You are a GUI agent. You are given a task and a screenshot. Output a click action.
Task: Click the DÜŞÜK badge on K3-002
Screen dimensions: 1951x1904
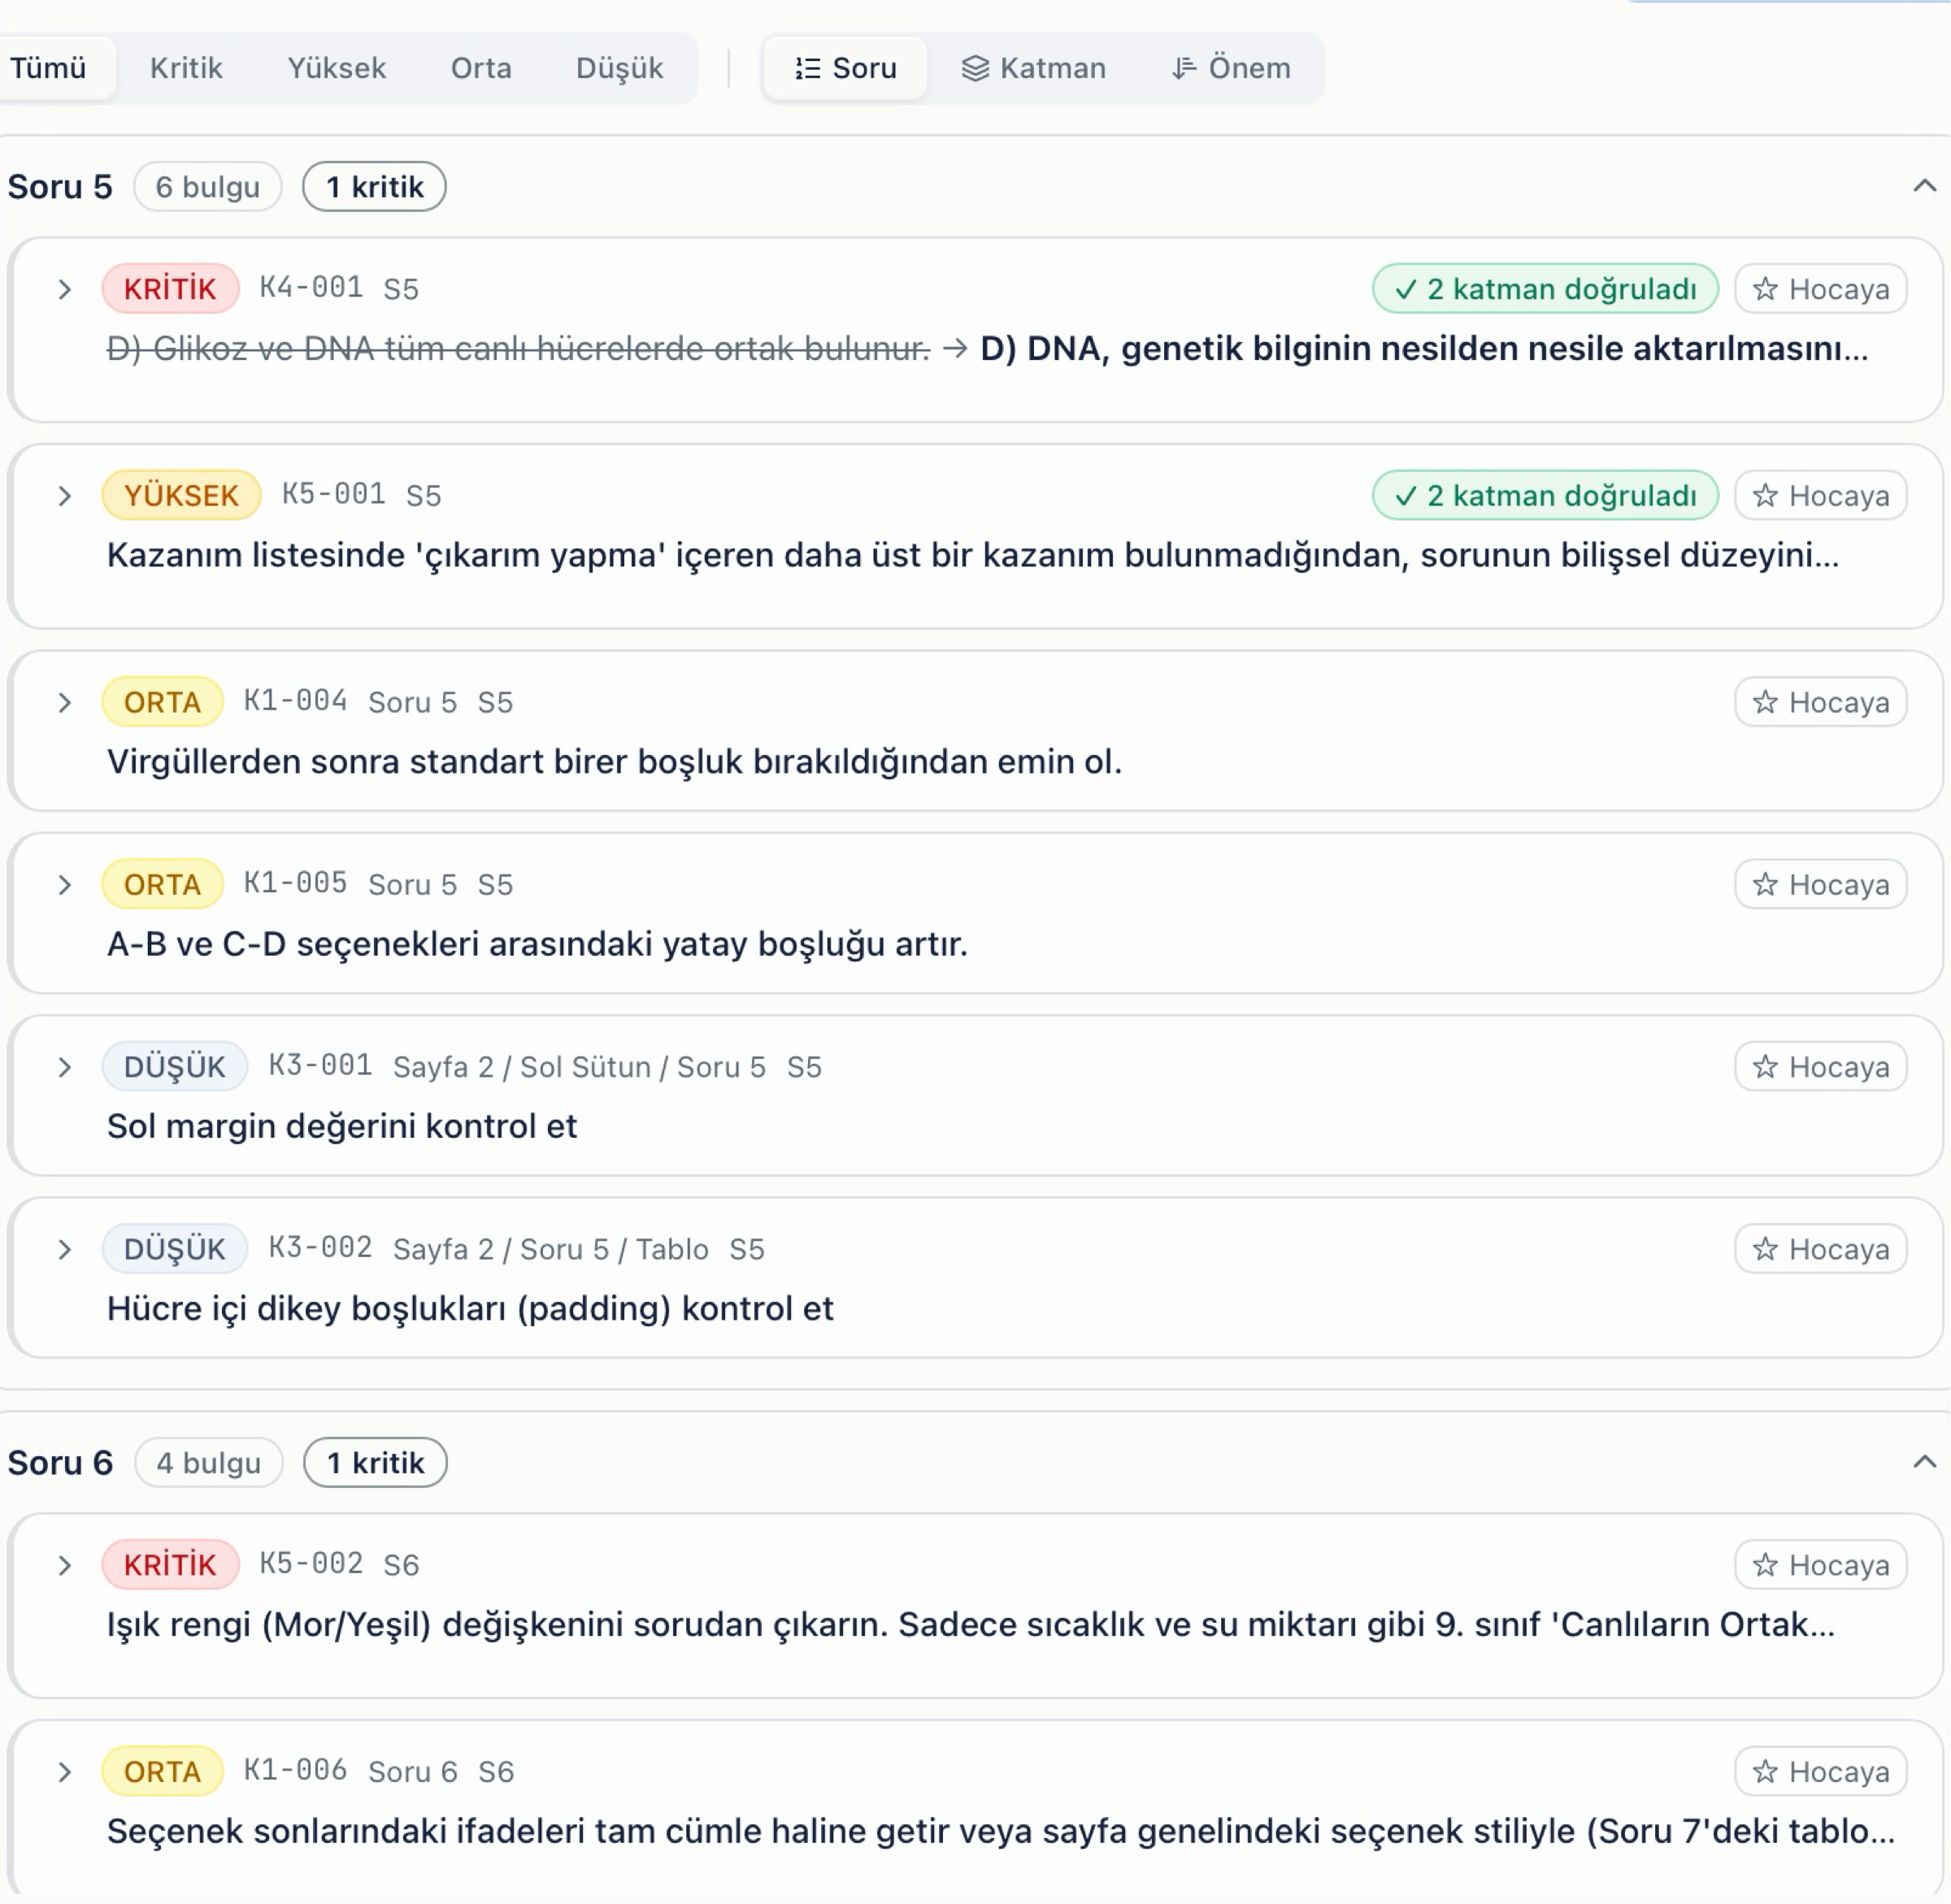click(174, 1249)
